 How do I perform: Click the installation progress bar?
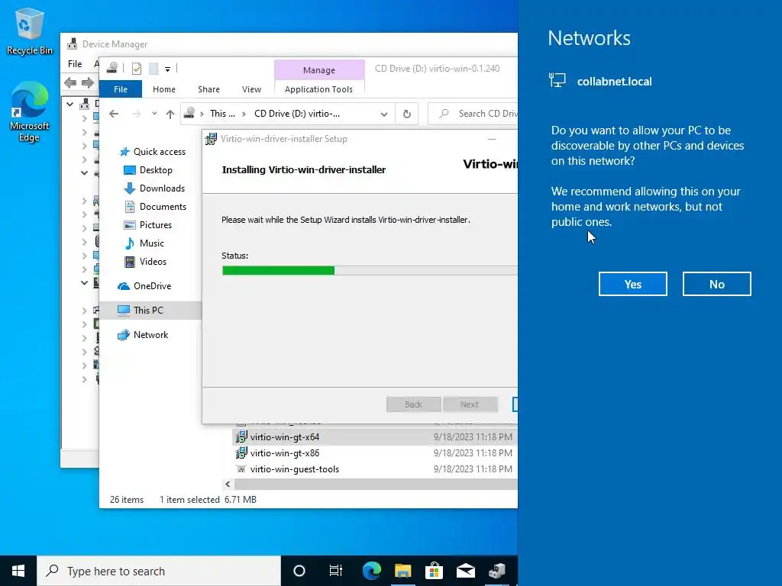point(370,271)
